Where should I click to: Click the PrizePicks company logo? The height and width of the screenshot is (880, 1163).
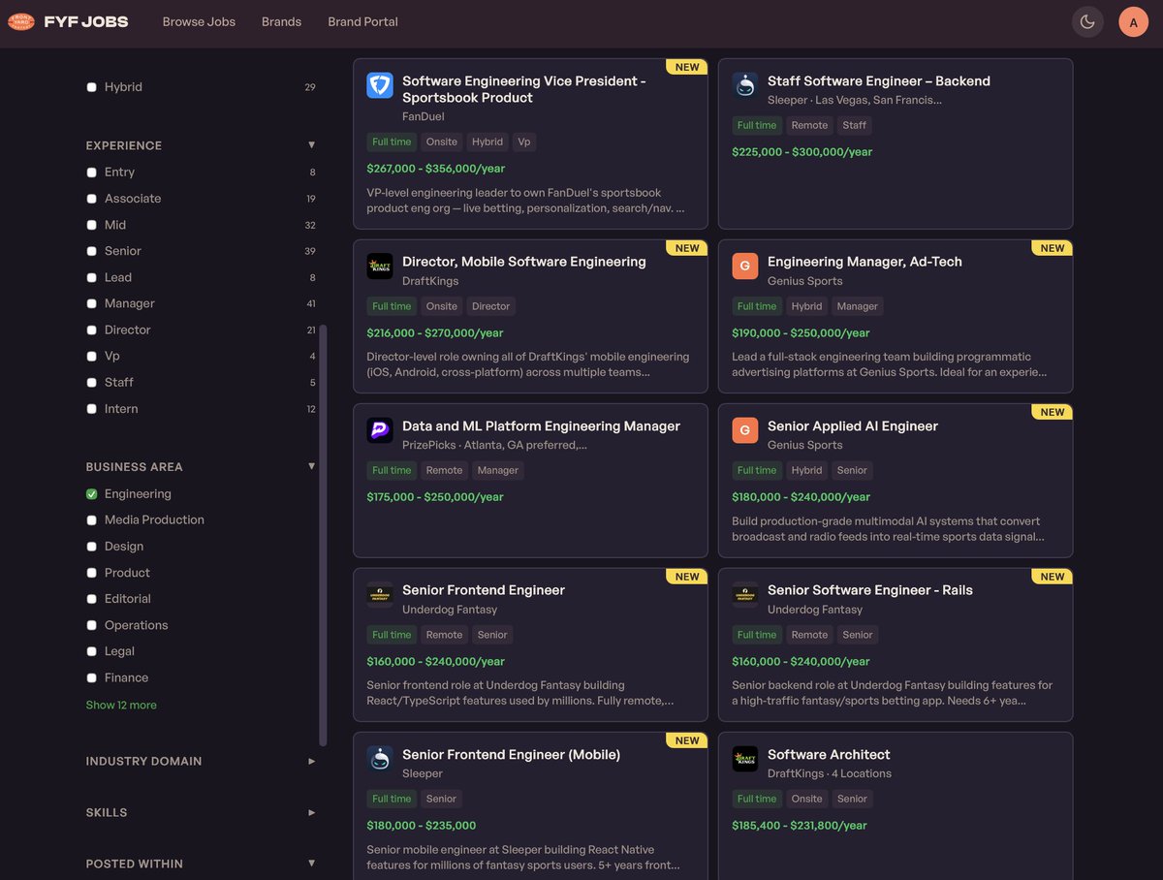coord(380,430)
